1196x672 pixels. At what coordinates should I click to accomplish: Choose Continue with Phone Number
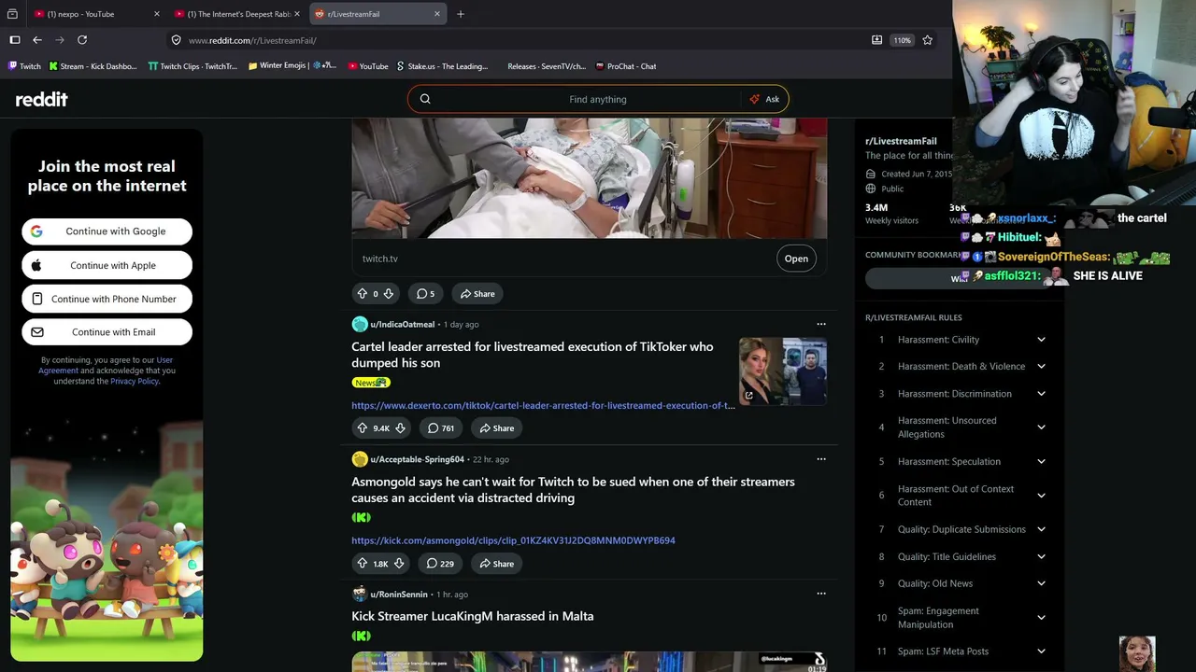click(107, 299)
